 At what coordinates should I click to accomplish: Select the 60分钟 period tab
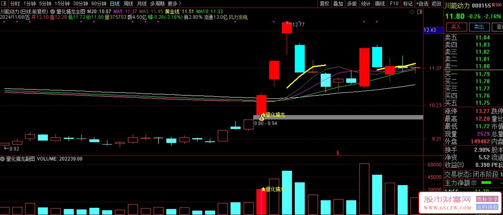pos(99,4)
